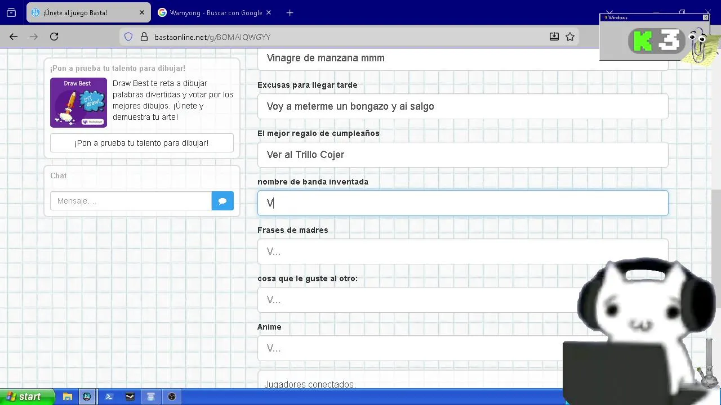Image resolution: width=721 pixels, height=405 pixels.
Task: Click the browser forward arrow
Action: pos(34,37)
